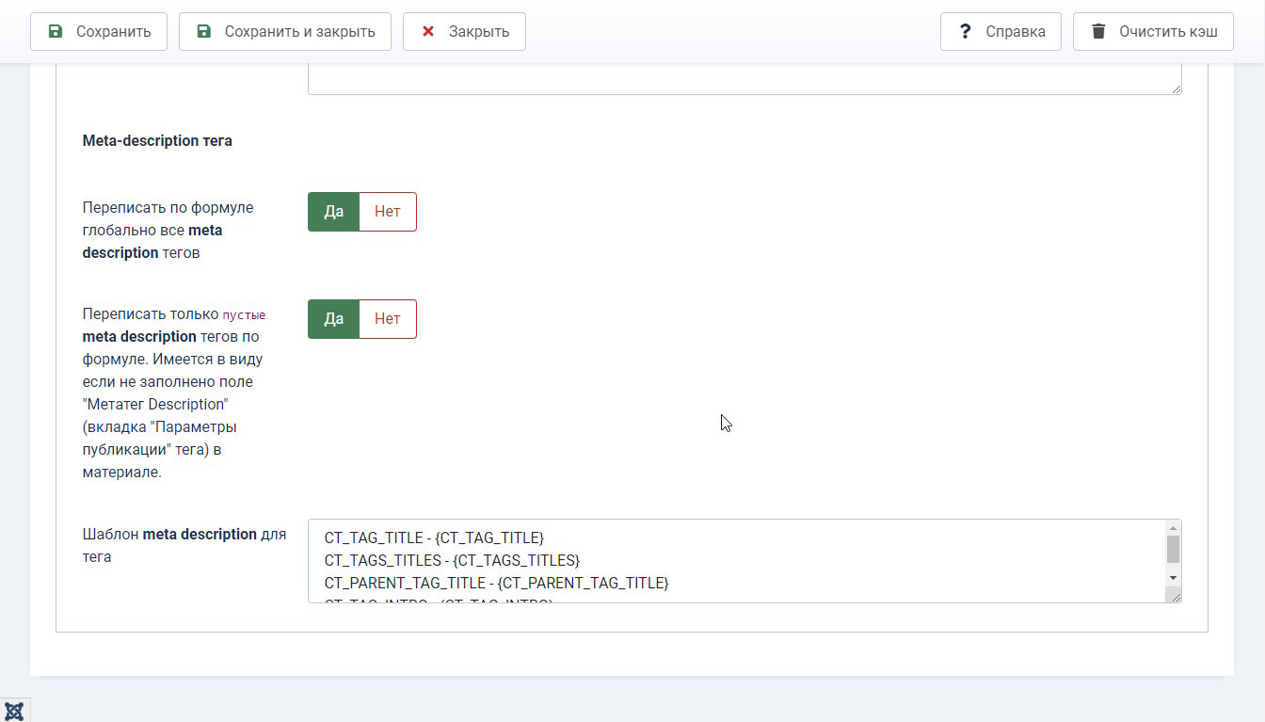1265x722 pixels.
Task: Open the Joomla logo in the bottom-left corner
Action: 14,711
